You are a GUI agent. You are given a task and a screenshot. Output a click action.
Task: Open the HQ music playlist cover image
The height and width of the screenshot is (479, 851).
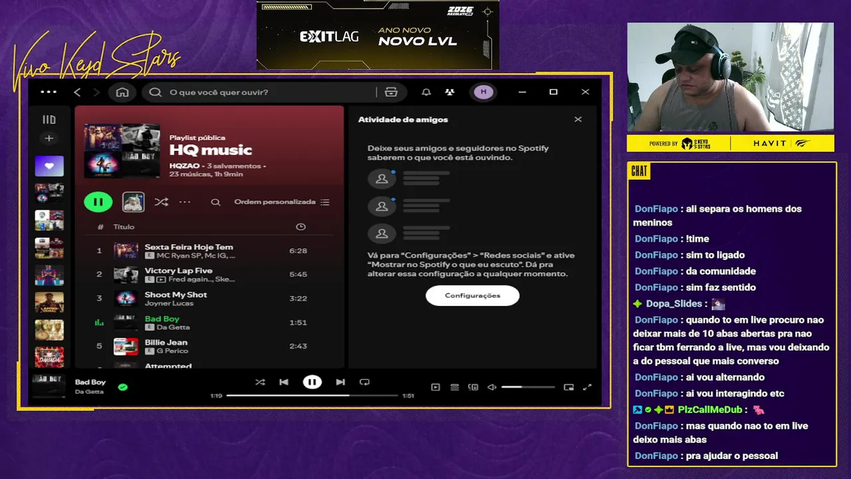(x=122, y=150)
